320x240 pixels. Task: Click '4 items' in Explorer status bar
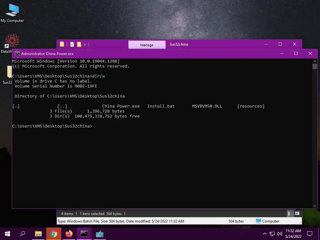pos(67,214)
